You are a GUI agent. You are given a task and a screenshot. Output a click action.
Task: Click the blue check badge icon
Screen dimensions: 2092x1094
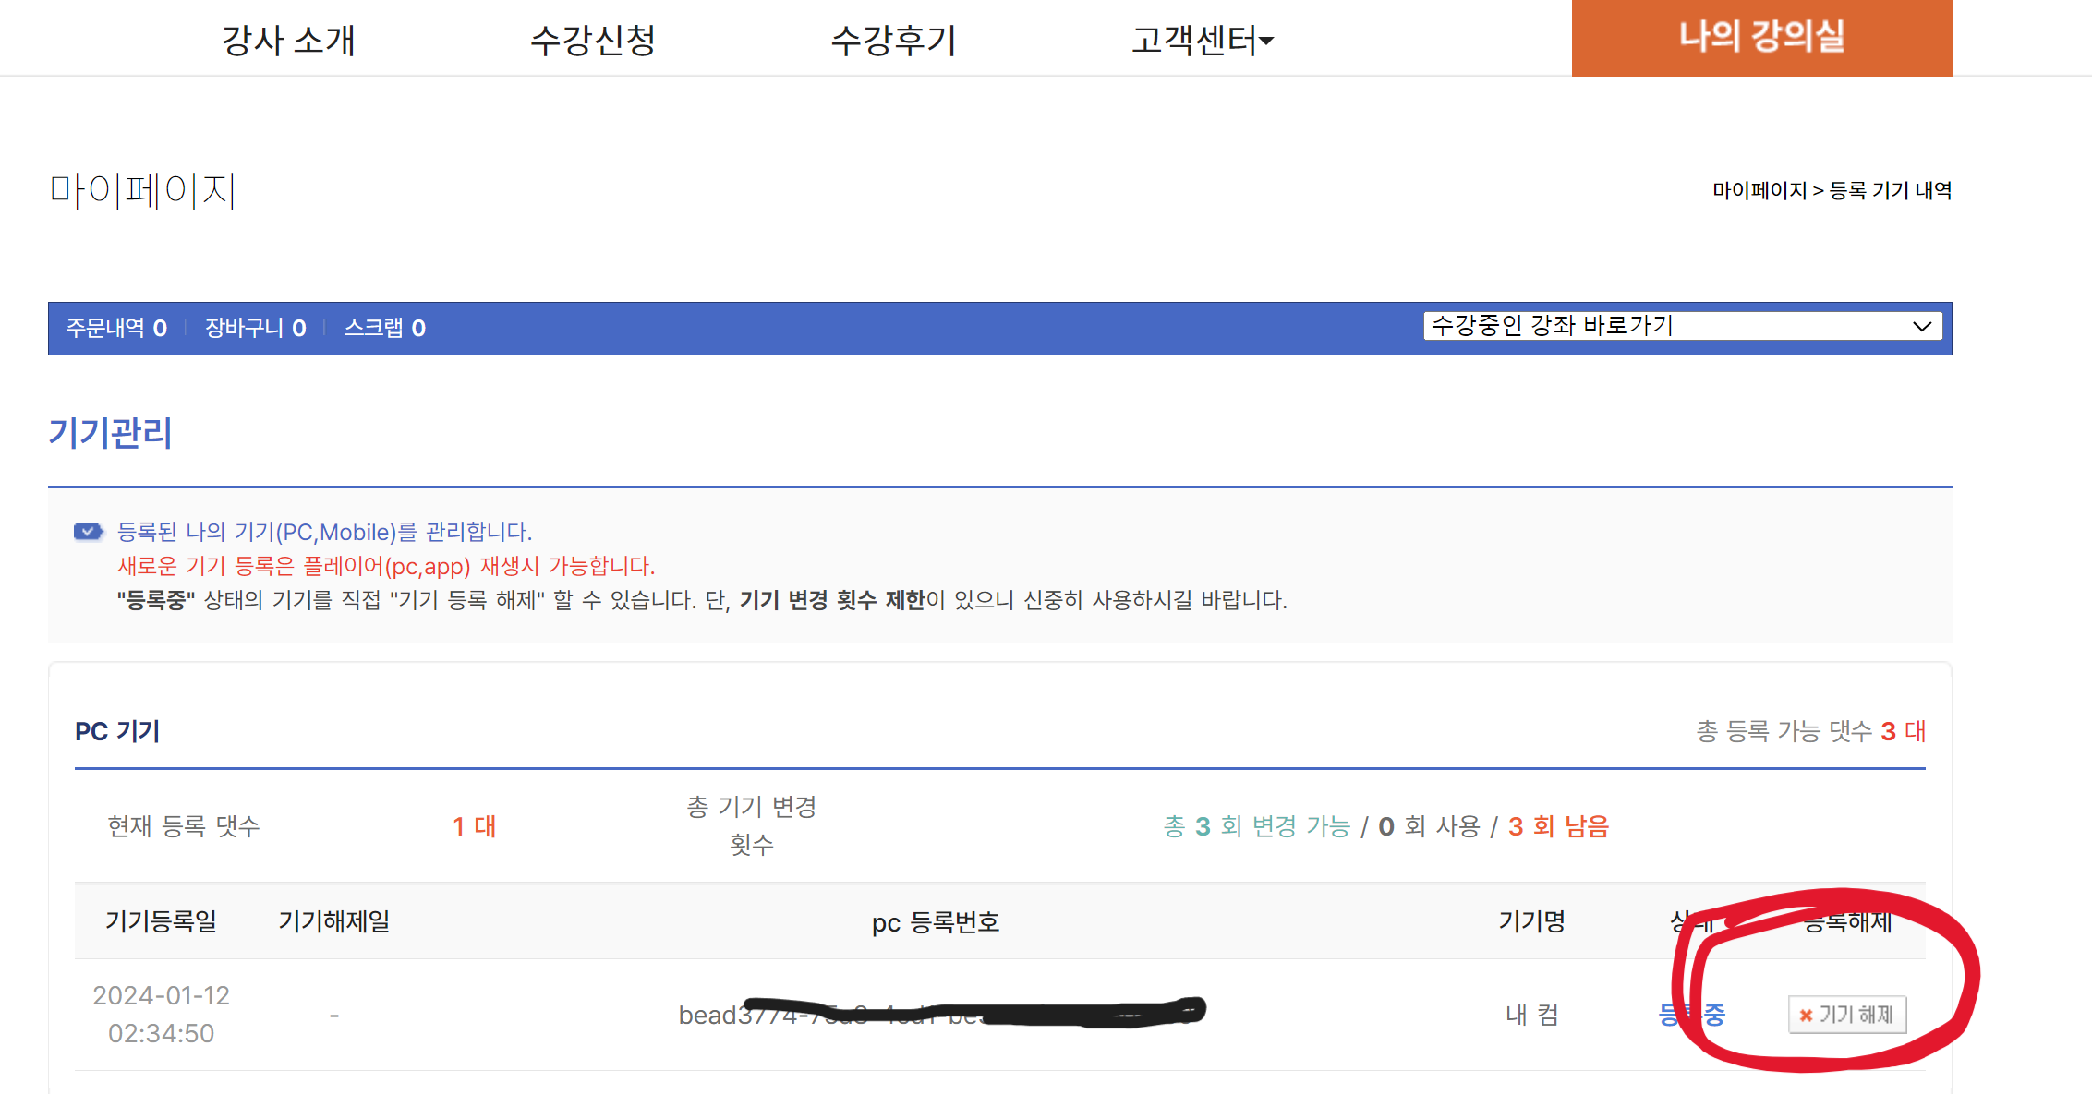coord(88,532)
